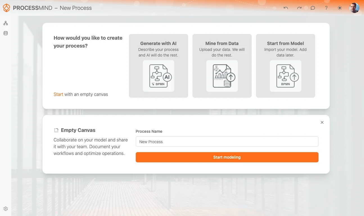This screenshot has height=216, width=364.
Task: Toggle light/dark theme sun icon
Action: tap(340, 8)
